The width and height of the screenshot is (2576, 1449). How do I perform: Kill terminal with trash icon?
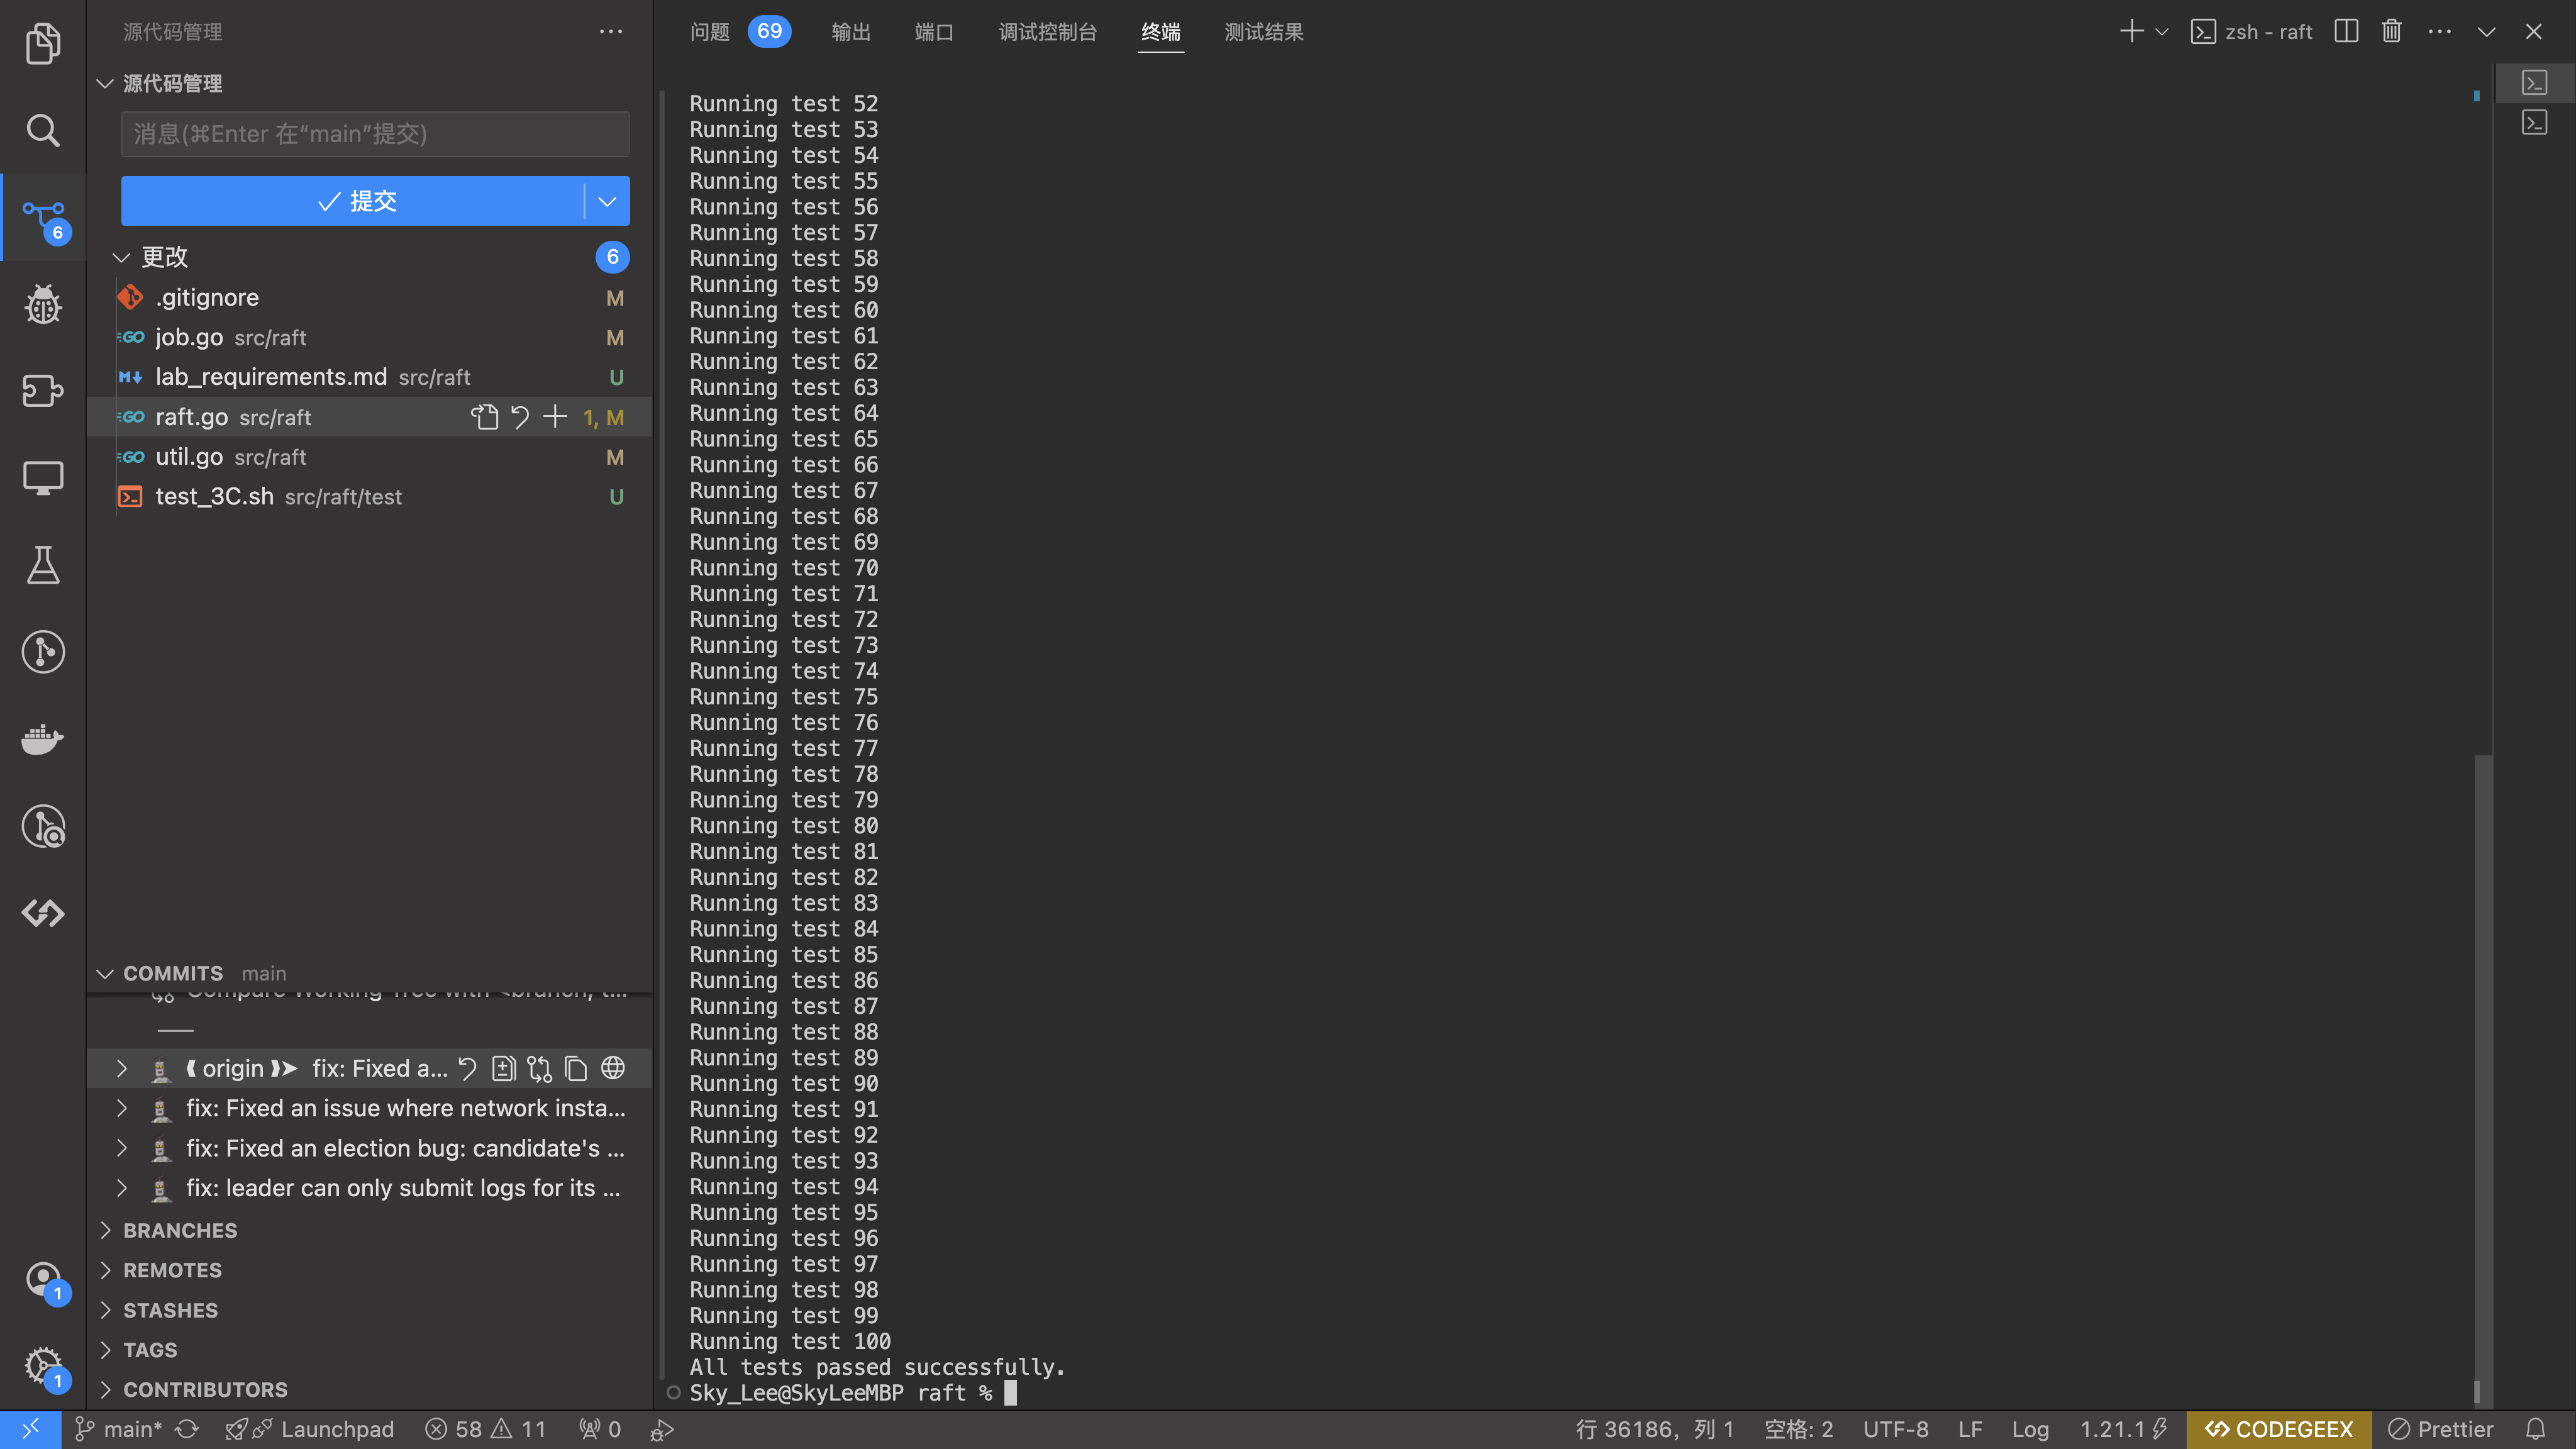click(x=2391, y=32)
